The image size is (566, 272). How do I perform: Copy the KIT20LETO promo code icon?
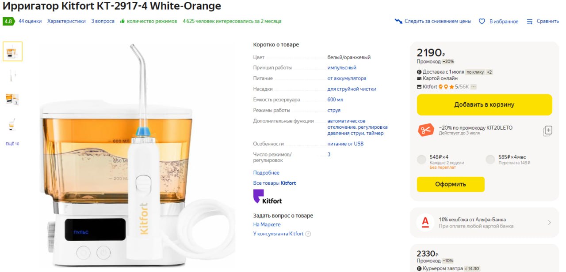click(x=547, y=130)
